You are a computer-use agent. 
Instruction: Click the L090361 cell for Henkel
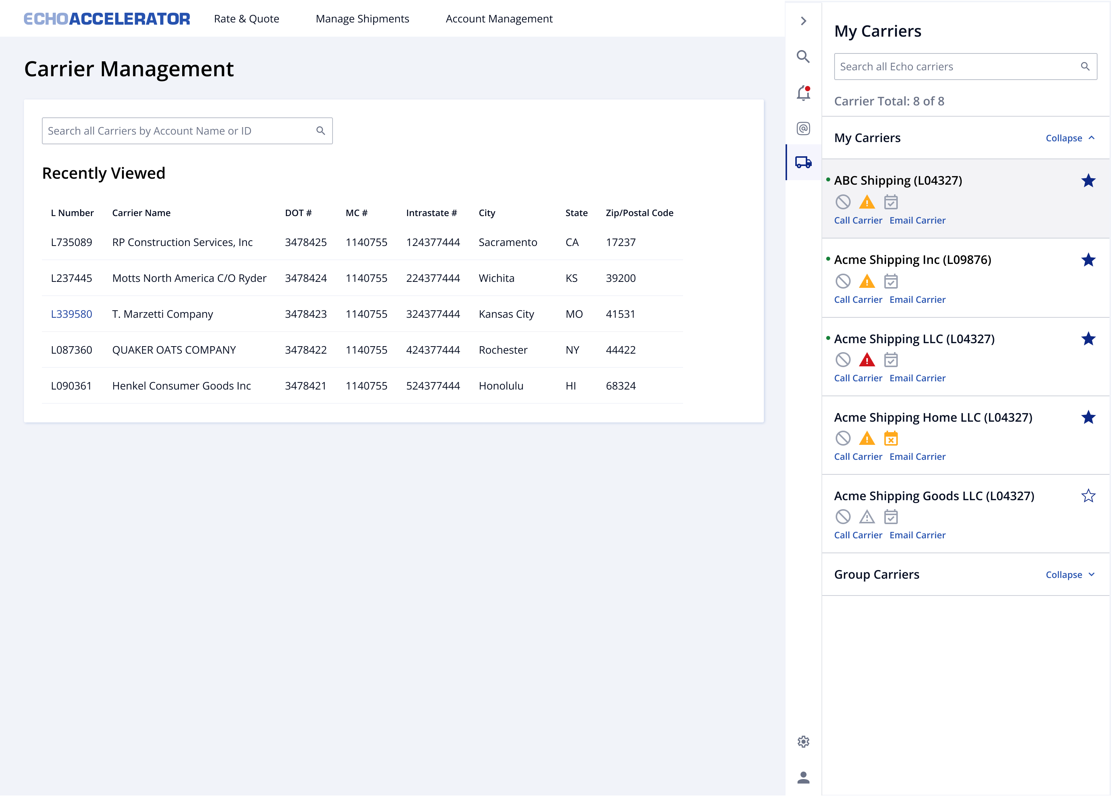[x=71, y=386]
